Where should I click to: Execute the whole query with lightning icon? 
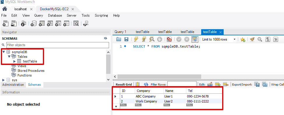[136, 39]
